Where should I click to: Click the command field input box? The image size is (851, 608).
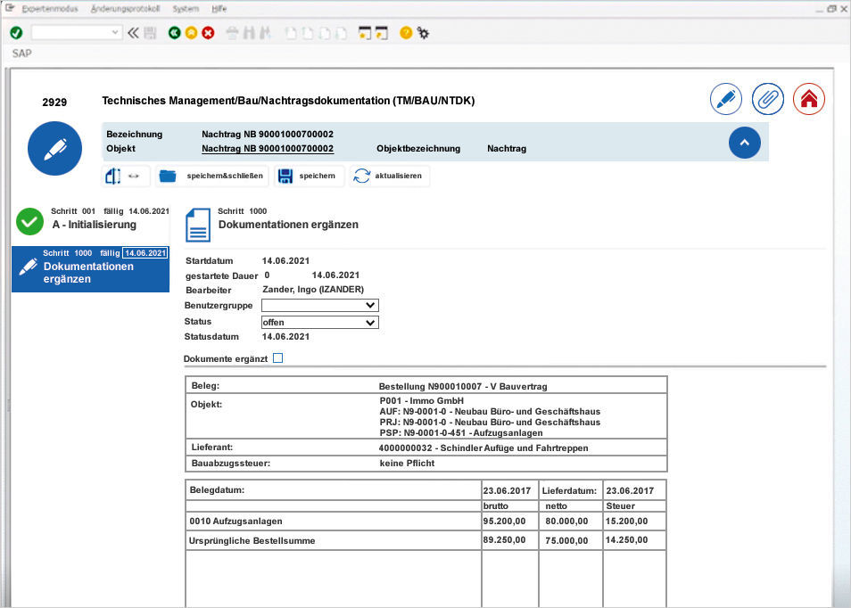76,31
